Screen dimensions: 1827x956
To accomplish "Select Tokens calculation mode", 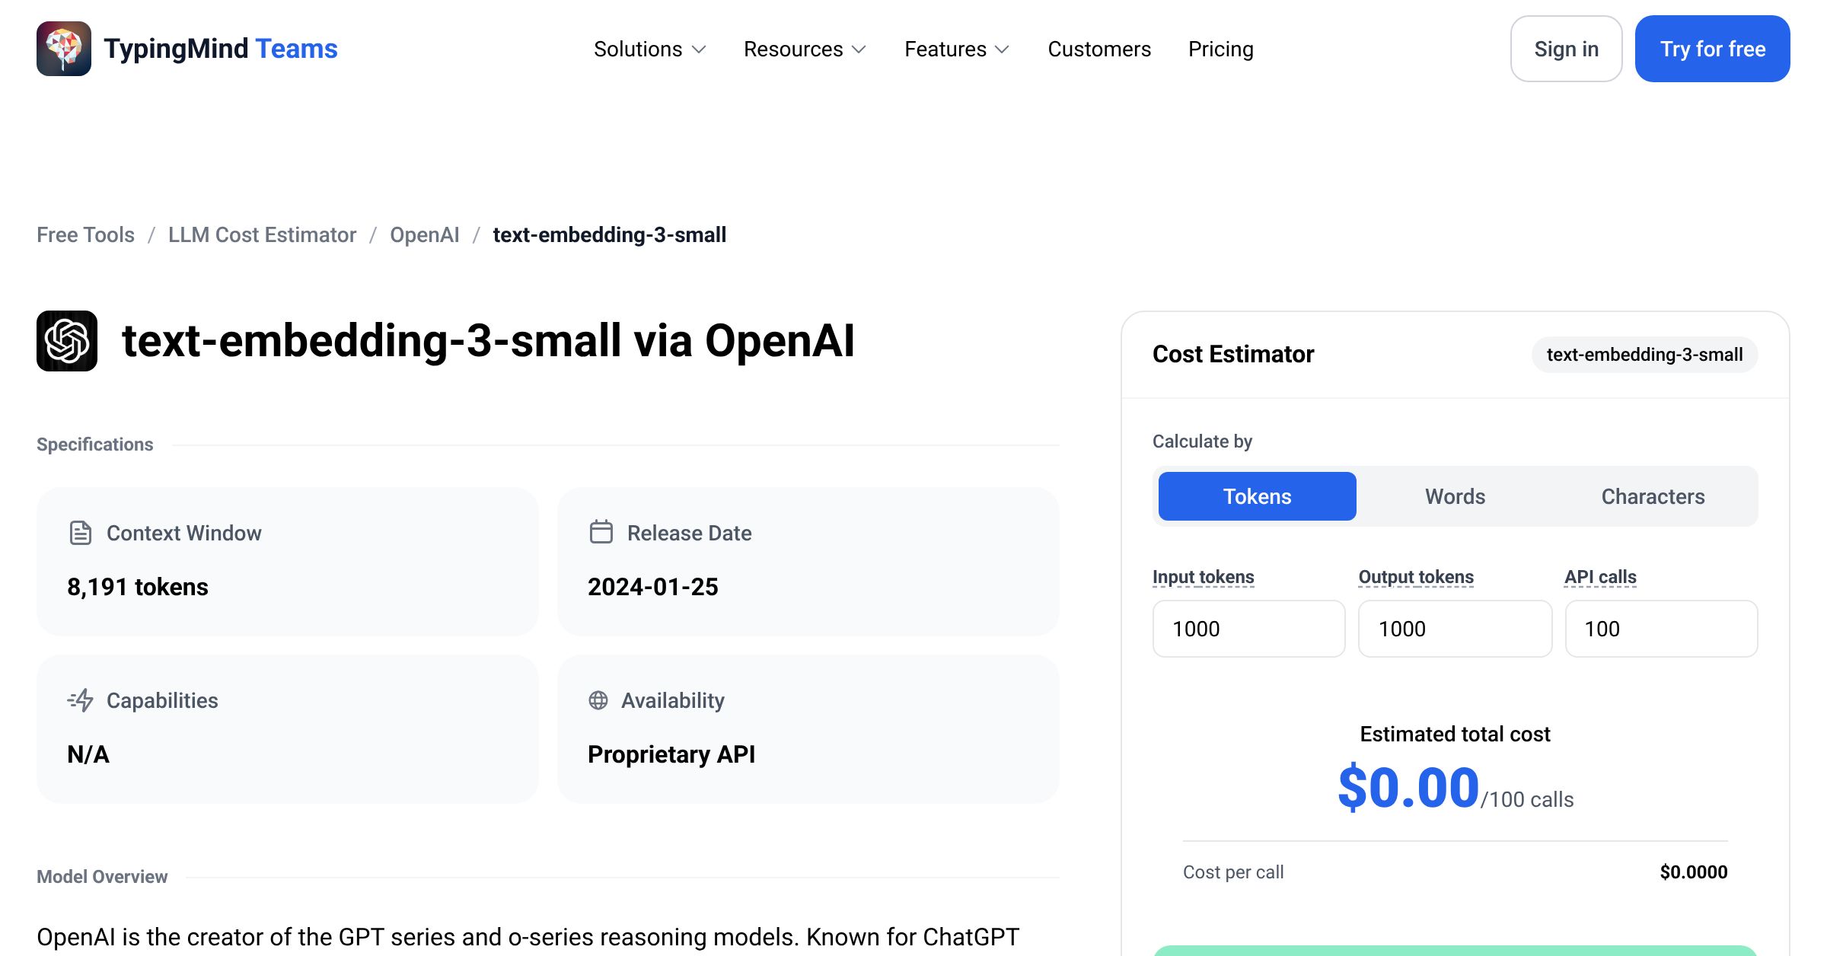I will 1258,496.
